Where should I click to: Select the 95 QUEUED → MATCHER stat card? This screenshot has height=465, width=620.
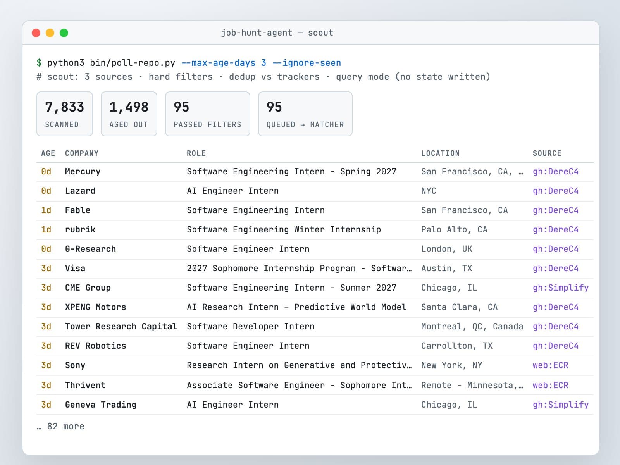[305, 114]
